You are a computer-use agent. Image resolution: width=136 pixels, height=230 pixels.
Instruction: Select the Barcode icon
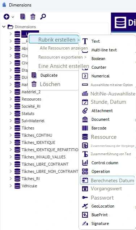pyautogui.click(x=85, y=128)
